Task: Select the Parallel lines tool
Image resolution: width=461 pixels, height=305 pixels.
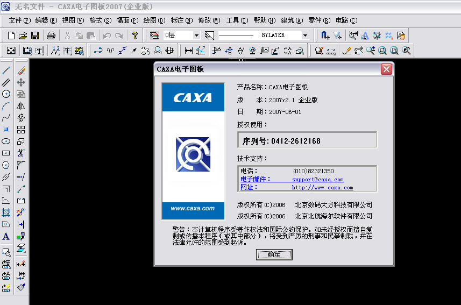Action: pos(6,82)
